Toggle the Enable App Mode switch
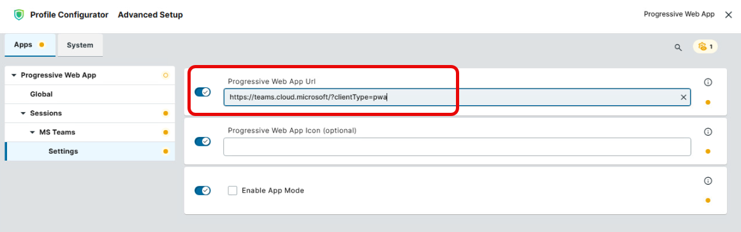The width and height of the screenshot is (741, 232). tap(203, 191)
